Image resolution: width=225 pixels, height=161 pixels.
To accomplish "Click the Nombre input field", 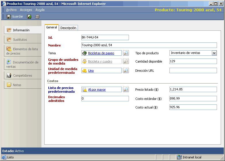I will (149, 45).
